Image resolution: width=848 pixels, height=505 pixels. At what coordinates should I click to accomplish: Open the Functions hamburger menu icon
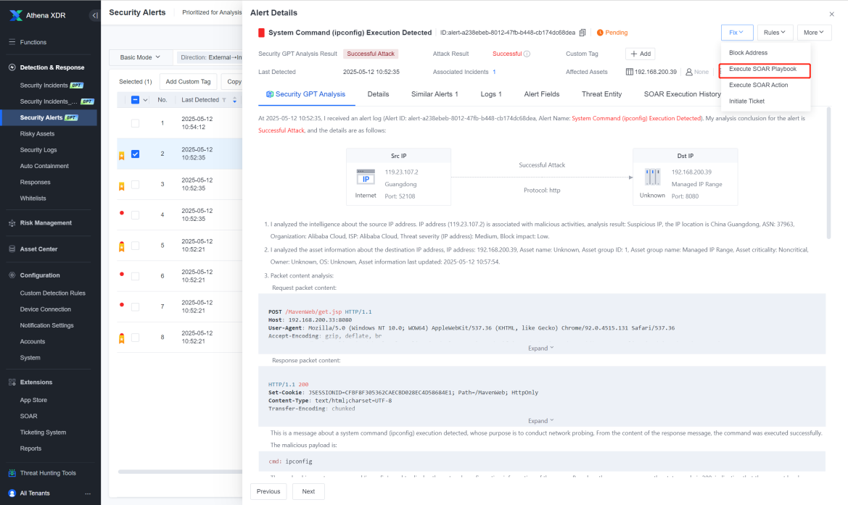tap(12, 42)
